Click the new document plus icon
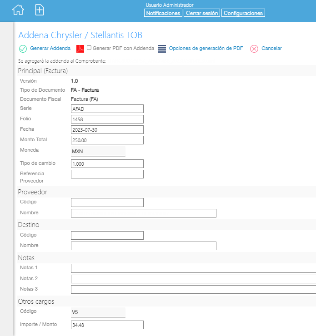Viewport: 316px width, 336px height. (x=40, y=10)
